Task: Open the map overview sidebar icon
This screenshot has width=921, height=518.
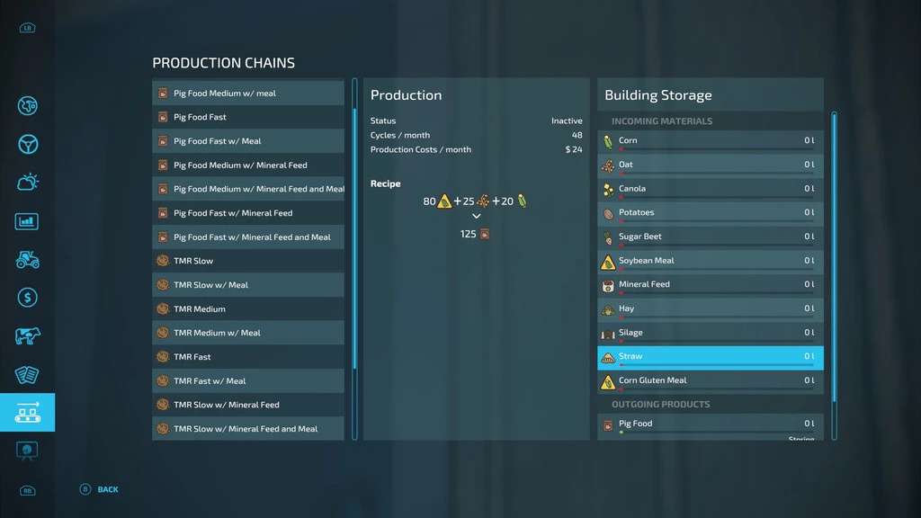Action: click(27, 106)
